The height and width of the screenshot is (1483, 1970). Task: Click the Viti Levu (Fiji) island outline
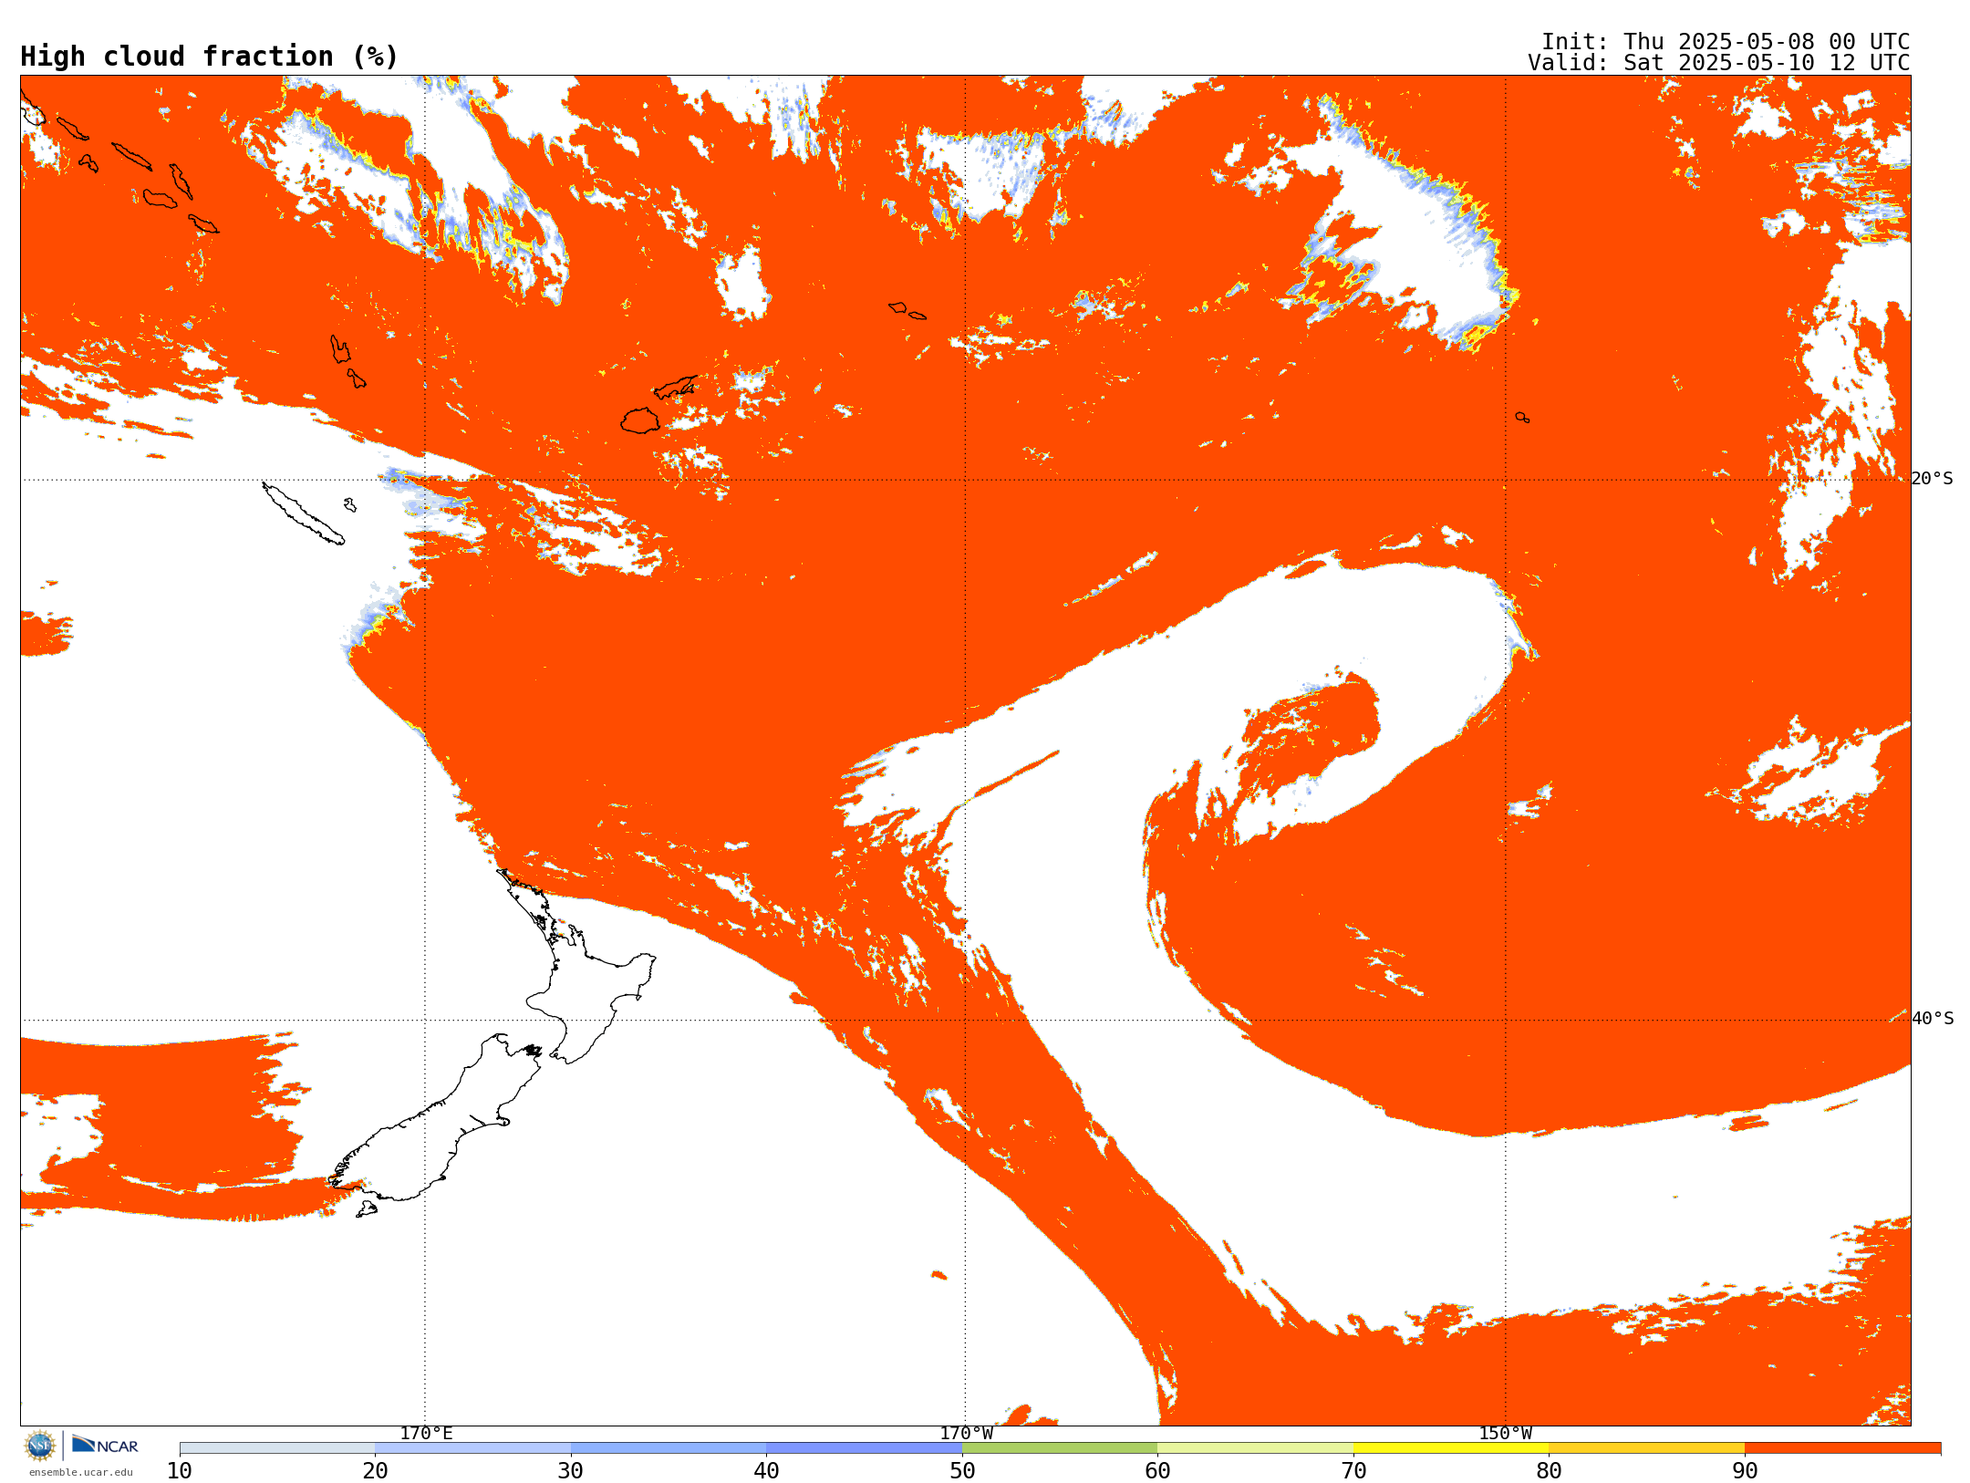[640, 420]
